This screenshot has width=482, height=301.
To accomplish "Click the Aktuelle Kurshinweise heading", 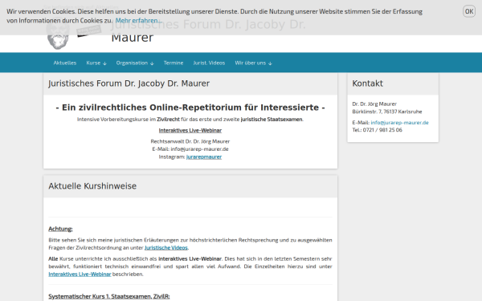I will [92, 186].
